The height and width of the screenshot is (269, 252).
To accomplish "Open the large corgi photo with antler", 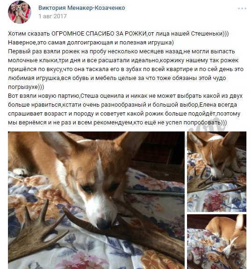I will click(96, 200).
